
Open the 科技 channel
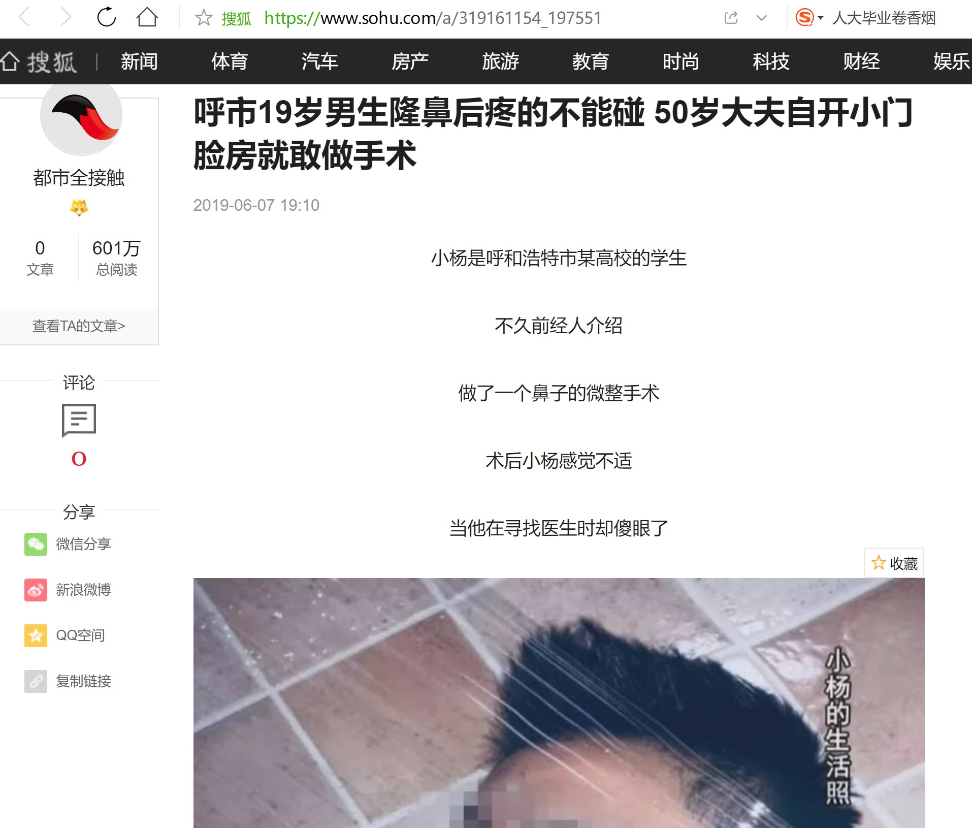point(771,61)
